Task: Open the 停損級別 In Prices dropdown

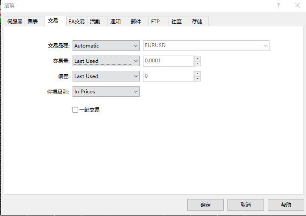Action: coord(106,92)
